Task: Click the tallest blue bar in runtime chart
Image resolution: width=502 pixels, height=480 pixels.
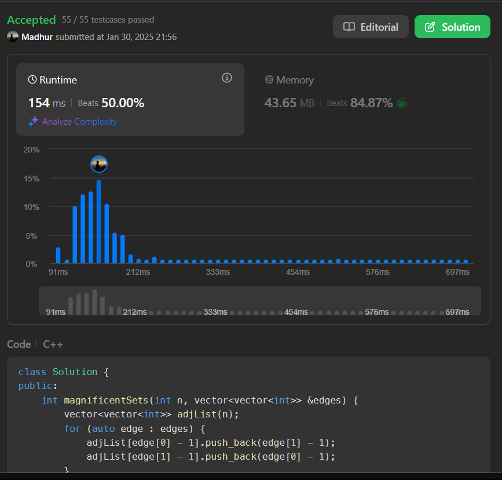Action: point(98,221)
